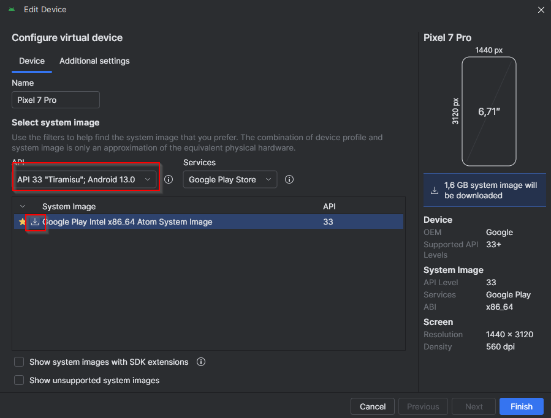The width and height of the screenshot is (551, 418).
Task: Open the API 33 Tiramisu dropdown
Action: pyautogui.click(x=84, y=179)
